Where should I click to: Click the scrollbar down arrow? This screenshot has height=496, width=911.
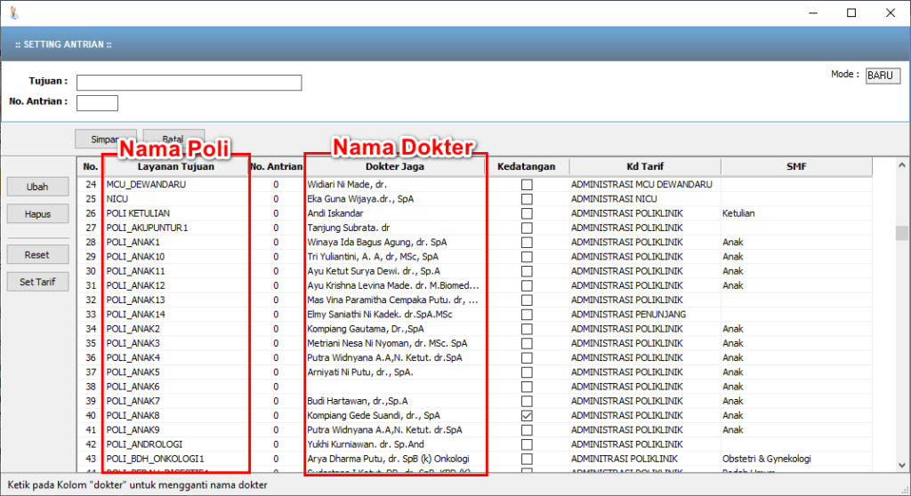[x=902, y=467]
